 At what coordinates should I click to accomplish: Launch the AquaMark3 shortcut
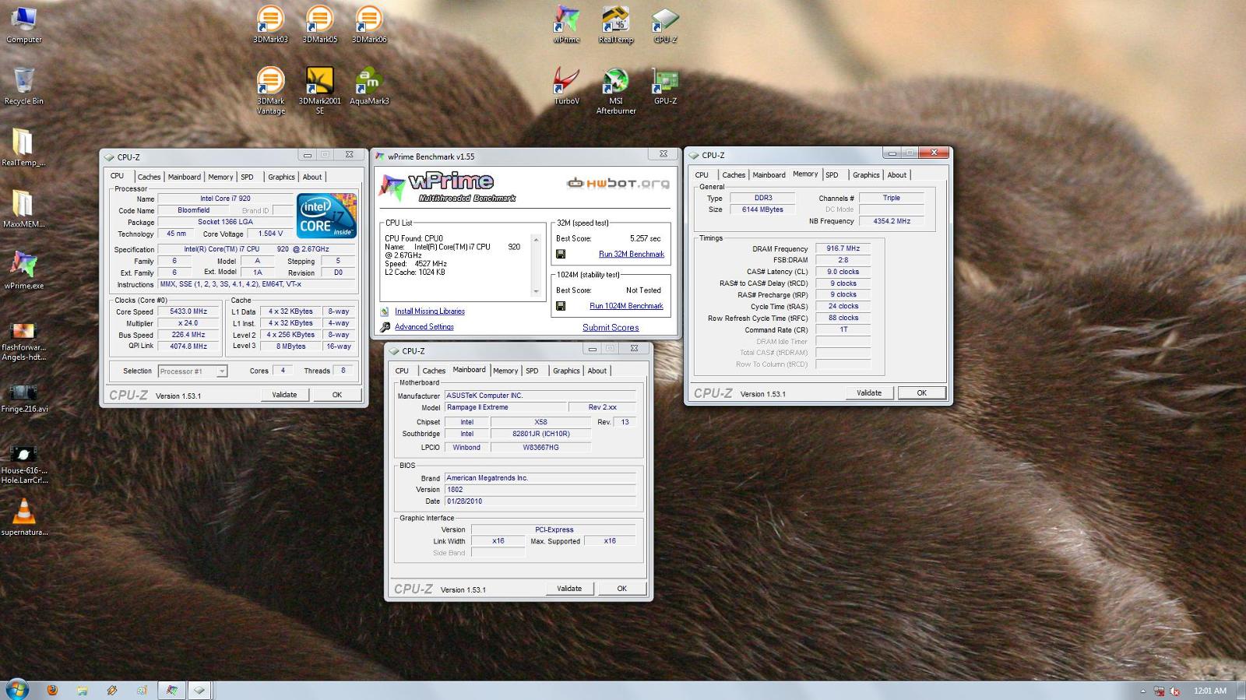[x=368, y=86]
